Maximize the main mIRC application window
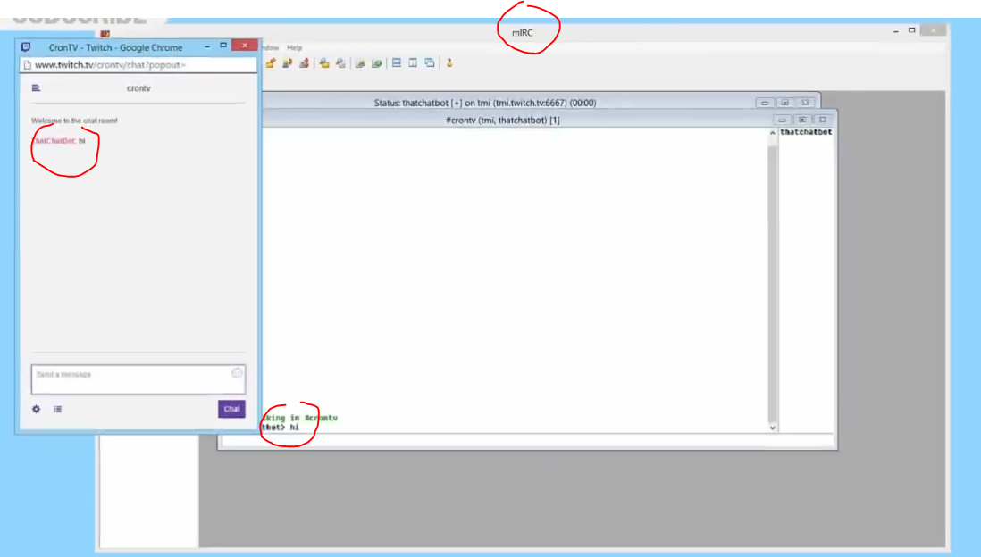981x557 pixels. tap(912, 30)
